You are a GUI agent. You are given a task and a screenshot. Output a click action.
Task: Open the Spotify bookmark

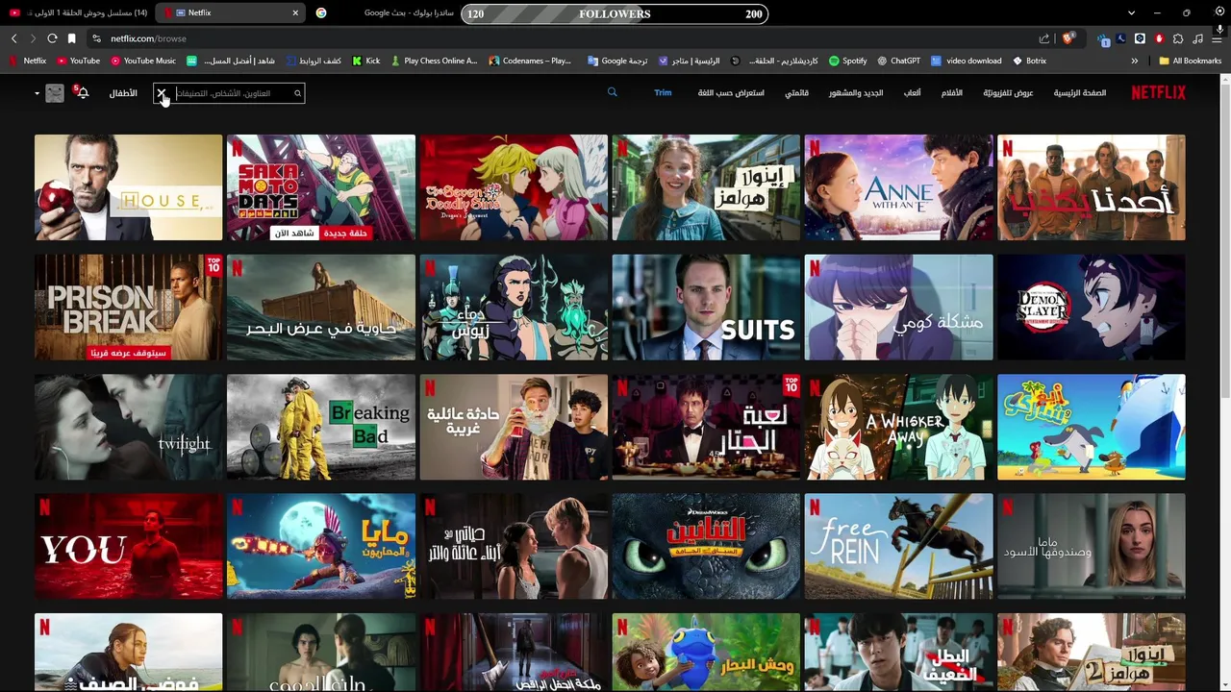point(847,61)
